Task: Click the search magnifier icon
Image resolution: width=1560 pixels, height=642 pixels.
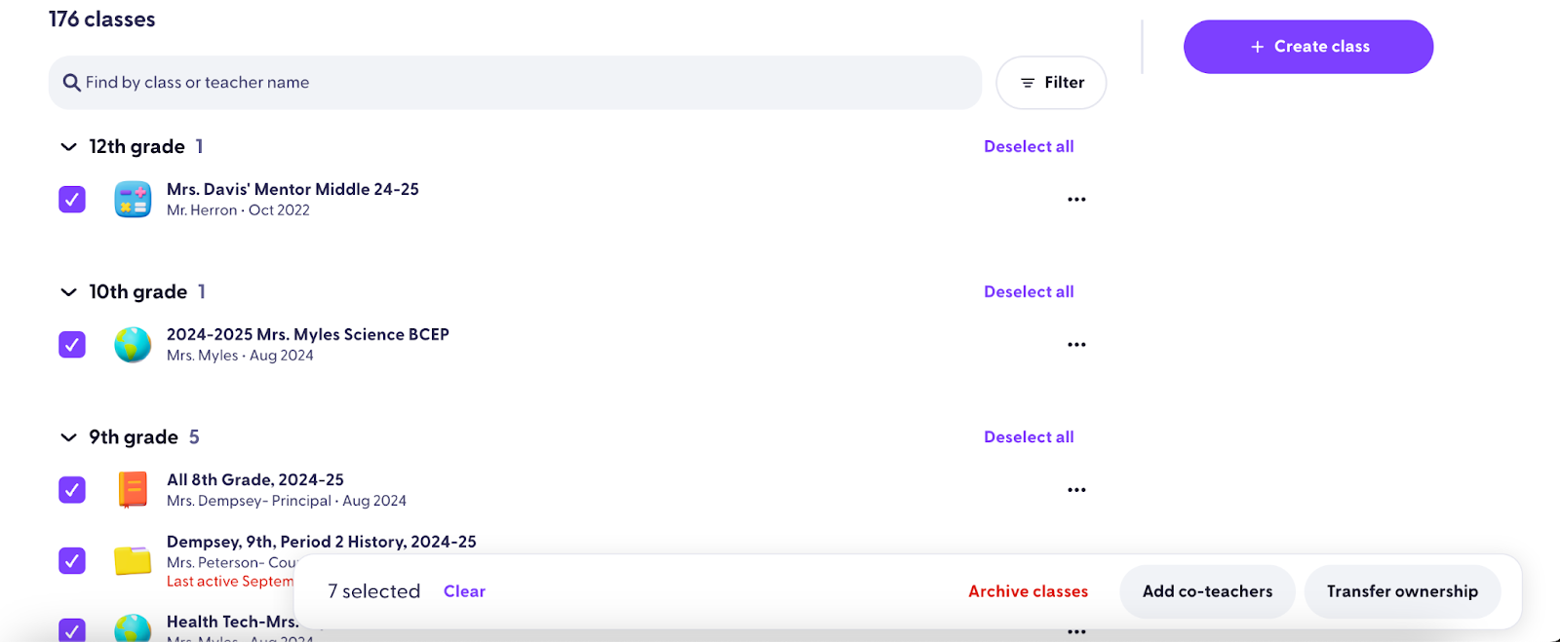Action: point(71,83)
